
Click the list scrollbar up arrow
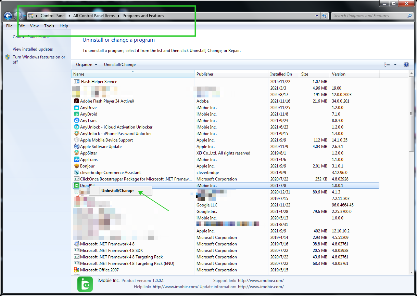pos(411,74)
